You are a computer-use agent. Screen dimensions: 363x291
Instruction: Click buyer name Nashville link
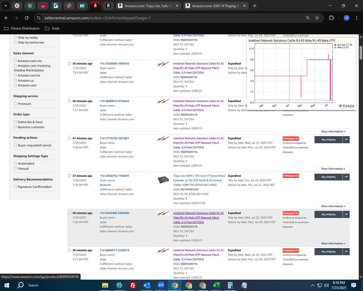click(105, 185)
